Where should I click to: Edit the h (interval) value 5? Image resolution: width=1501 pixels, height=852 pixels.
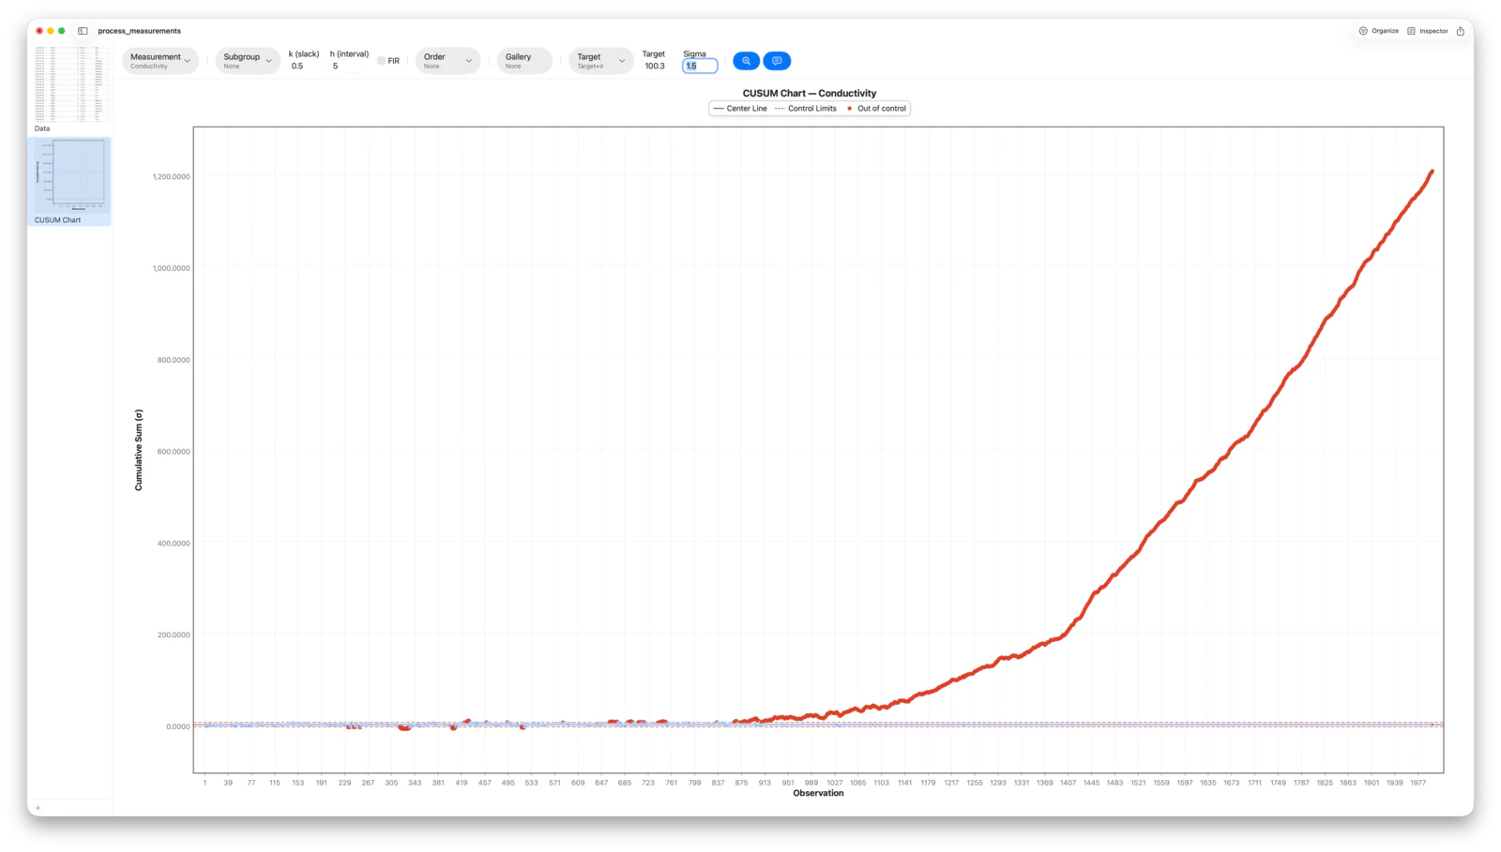335,66
